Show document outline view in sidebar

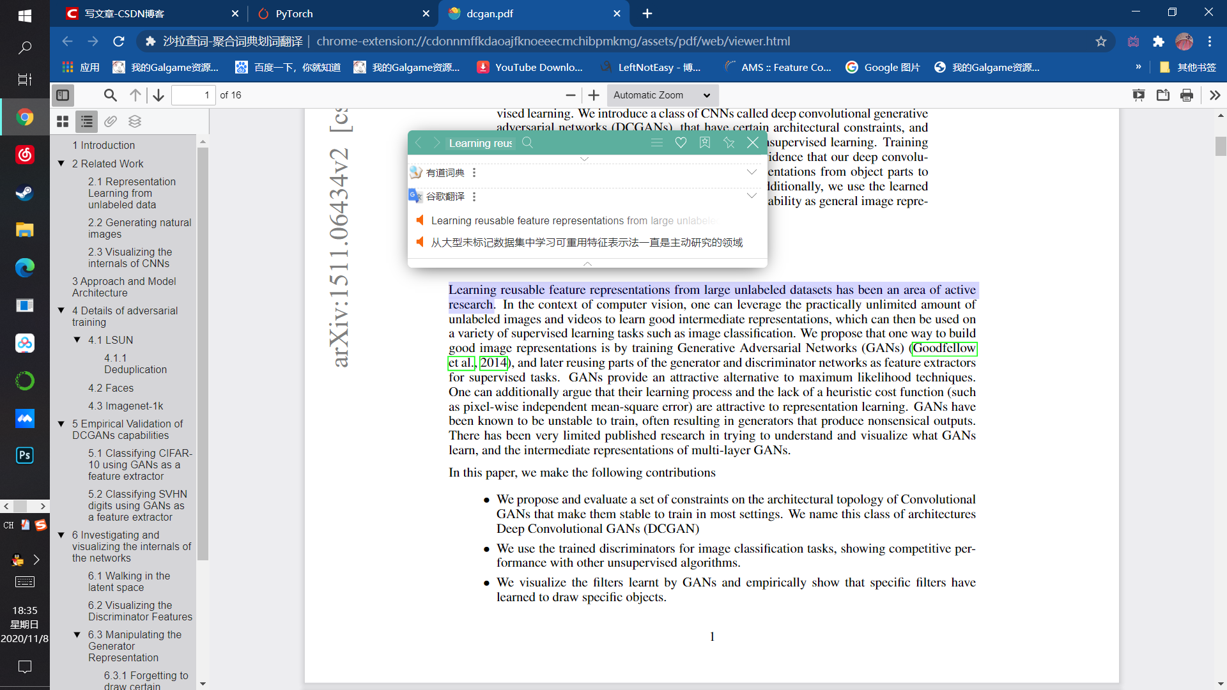pos(87,121)
